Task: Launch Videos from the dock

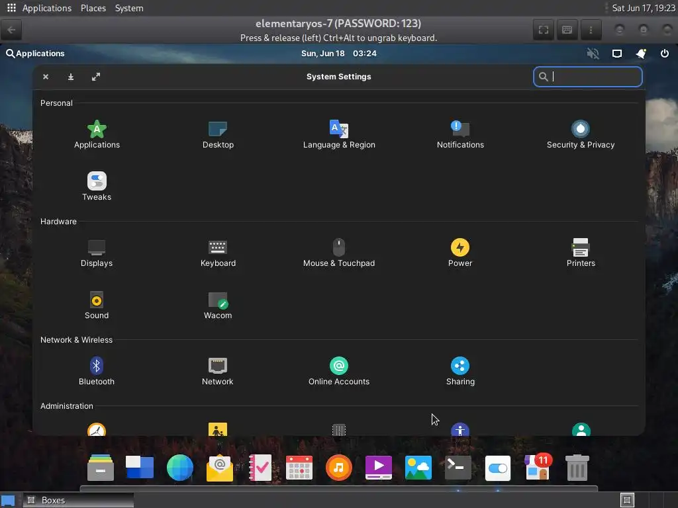Action: point(379,468)
